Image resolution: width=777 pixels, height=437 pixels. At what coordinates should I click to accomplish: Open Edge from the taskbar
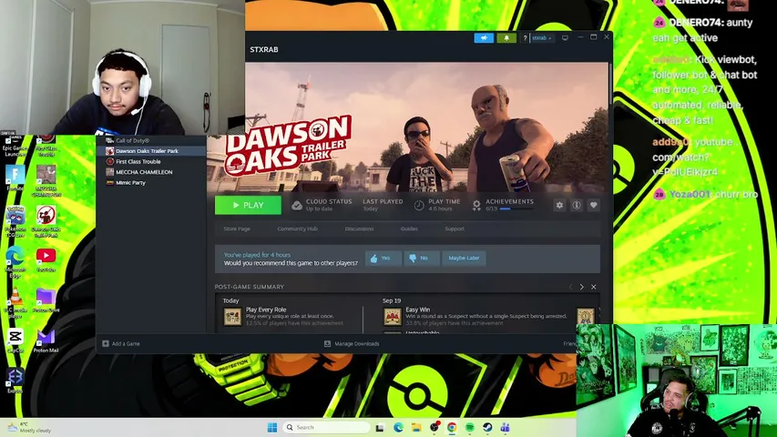tap(398, 427)
